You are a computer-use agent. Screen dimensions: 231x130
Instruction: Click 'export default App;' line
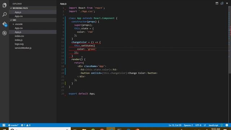(82, 94)
